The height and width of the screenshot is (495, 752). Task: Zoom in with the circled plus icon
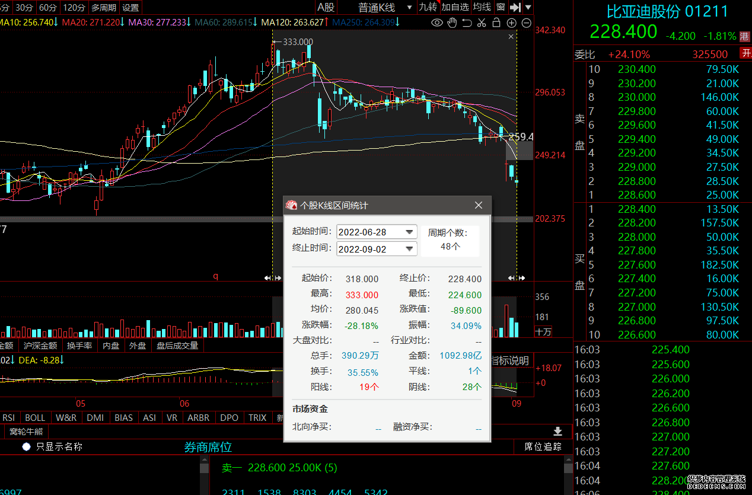click(512, 23)
